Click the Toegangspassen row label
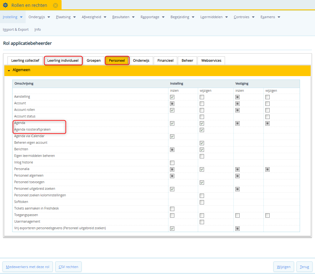 pyautogui.click(x=26, y=215)
